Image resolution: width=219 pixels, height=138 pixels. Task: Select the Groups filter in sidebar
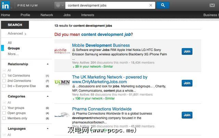14,49
